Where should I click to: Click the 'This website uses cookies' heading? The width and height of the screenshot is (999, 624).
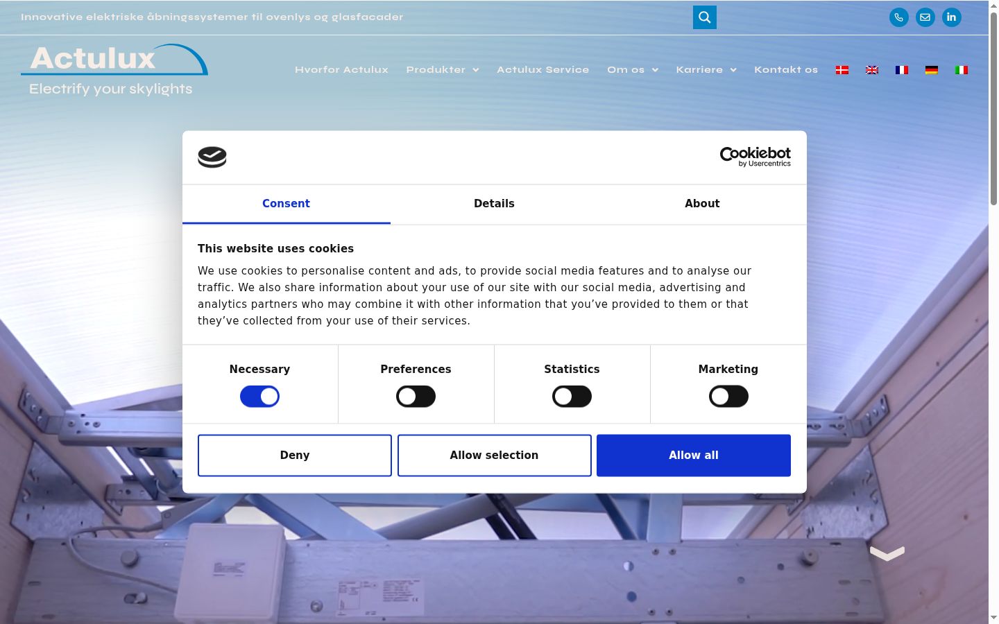coord(275,248)
